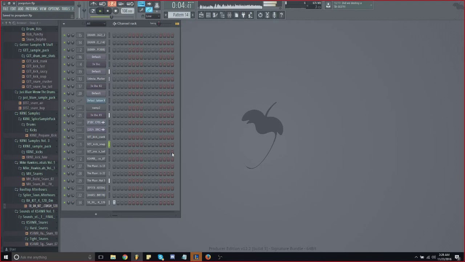The height and width of the screenshot is (262, 465).
Task: Add a channel with the plus button
Action: coord(96,214)
